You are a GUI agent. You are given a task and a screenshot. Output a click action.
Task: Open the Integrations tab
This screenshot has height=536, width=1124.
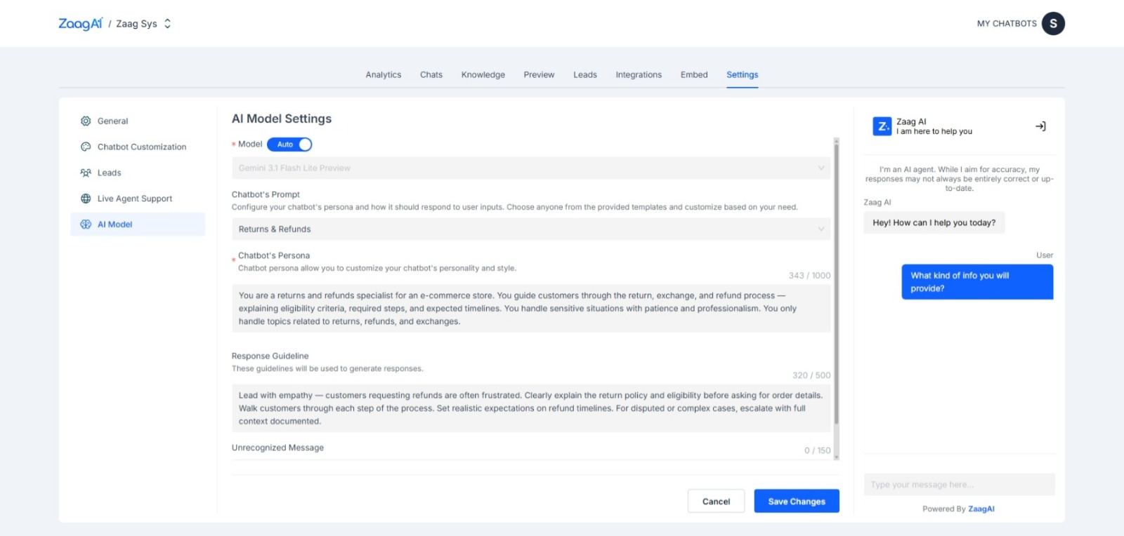click(639, 75)
